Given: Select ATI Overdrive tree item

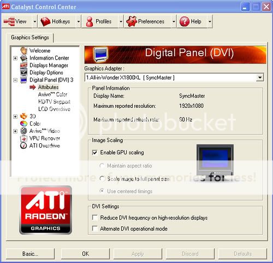Looking at the screenshot, I should [x=45, y=145].
